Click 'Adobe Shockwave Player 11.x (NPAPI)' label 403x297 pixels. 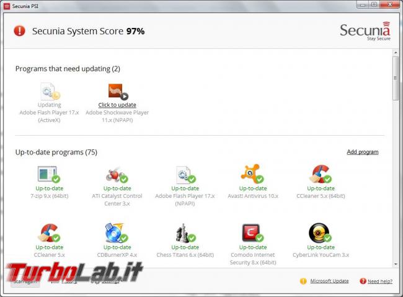click(x=117, y=116)
